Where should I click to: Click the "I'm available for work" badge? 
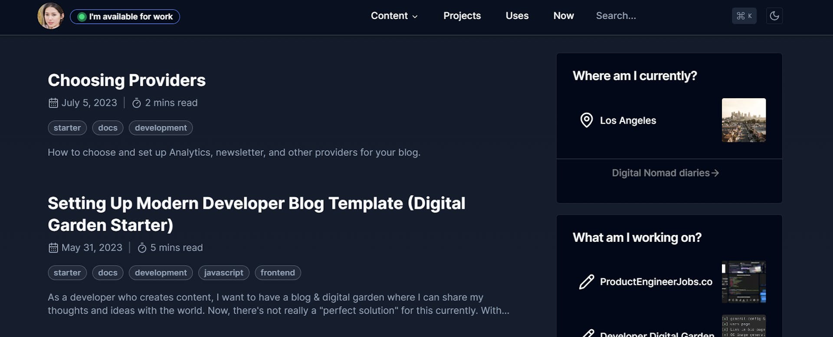pos(125,16)
